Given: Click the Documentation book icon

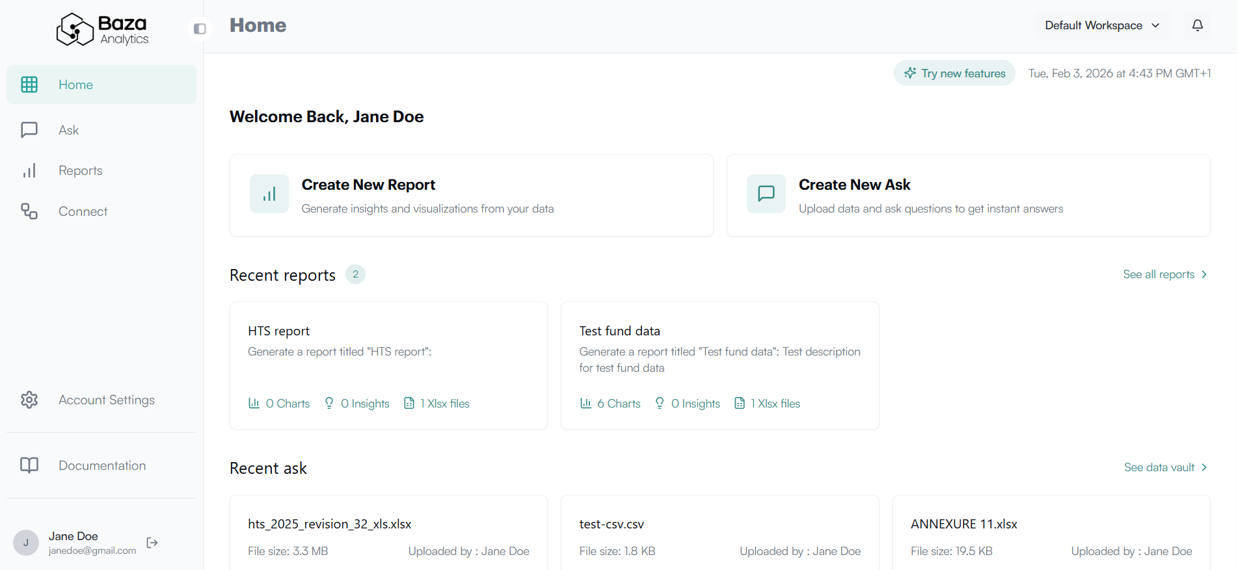Looking at the screenshot, I should coord(29,465).
